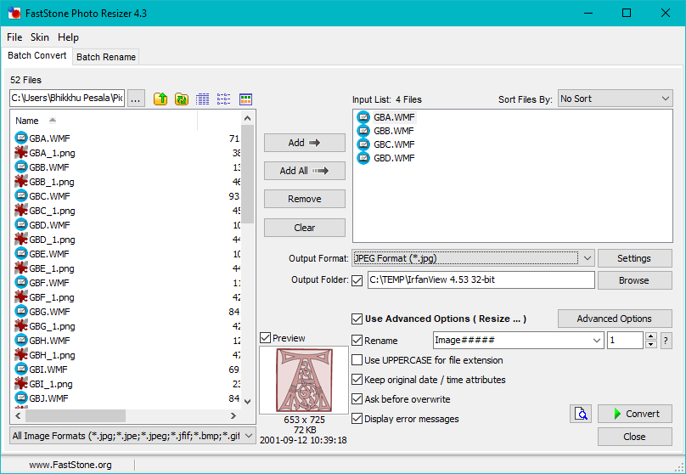Screen dimensions: 686x474
Task: Click the browse source folder ellipsis button
Action: (x=136, y=99)
